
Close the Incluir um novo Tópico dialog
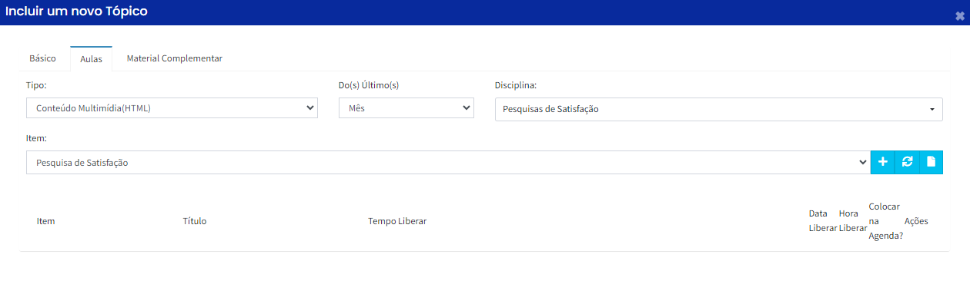click(x=959, y=15)
